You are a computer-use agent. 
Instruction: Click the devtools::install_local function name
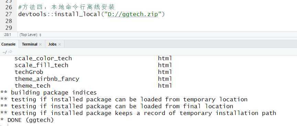[x=59, y=14]
